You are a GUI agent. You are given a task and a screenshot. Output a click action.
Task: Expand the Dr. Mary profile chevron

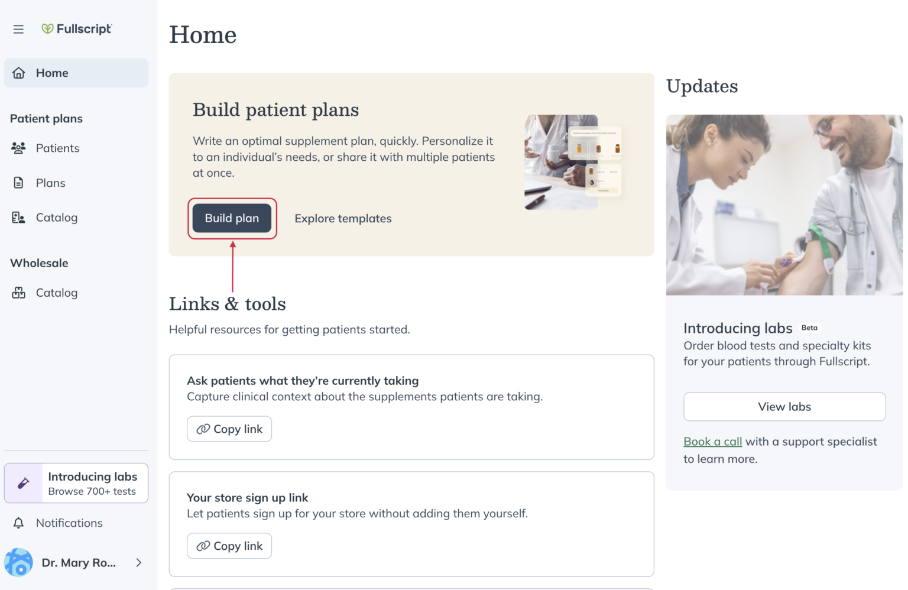point(138,562)
